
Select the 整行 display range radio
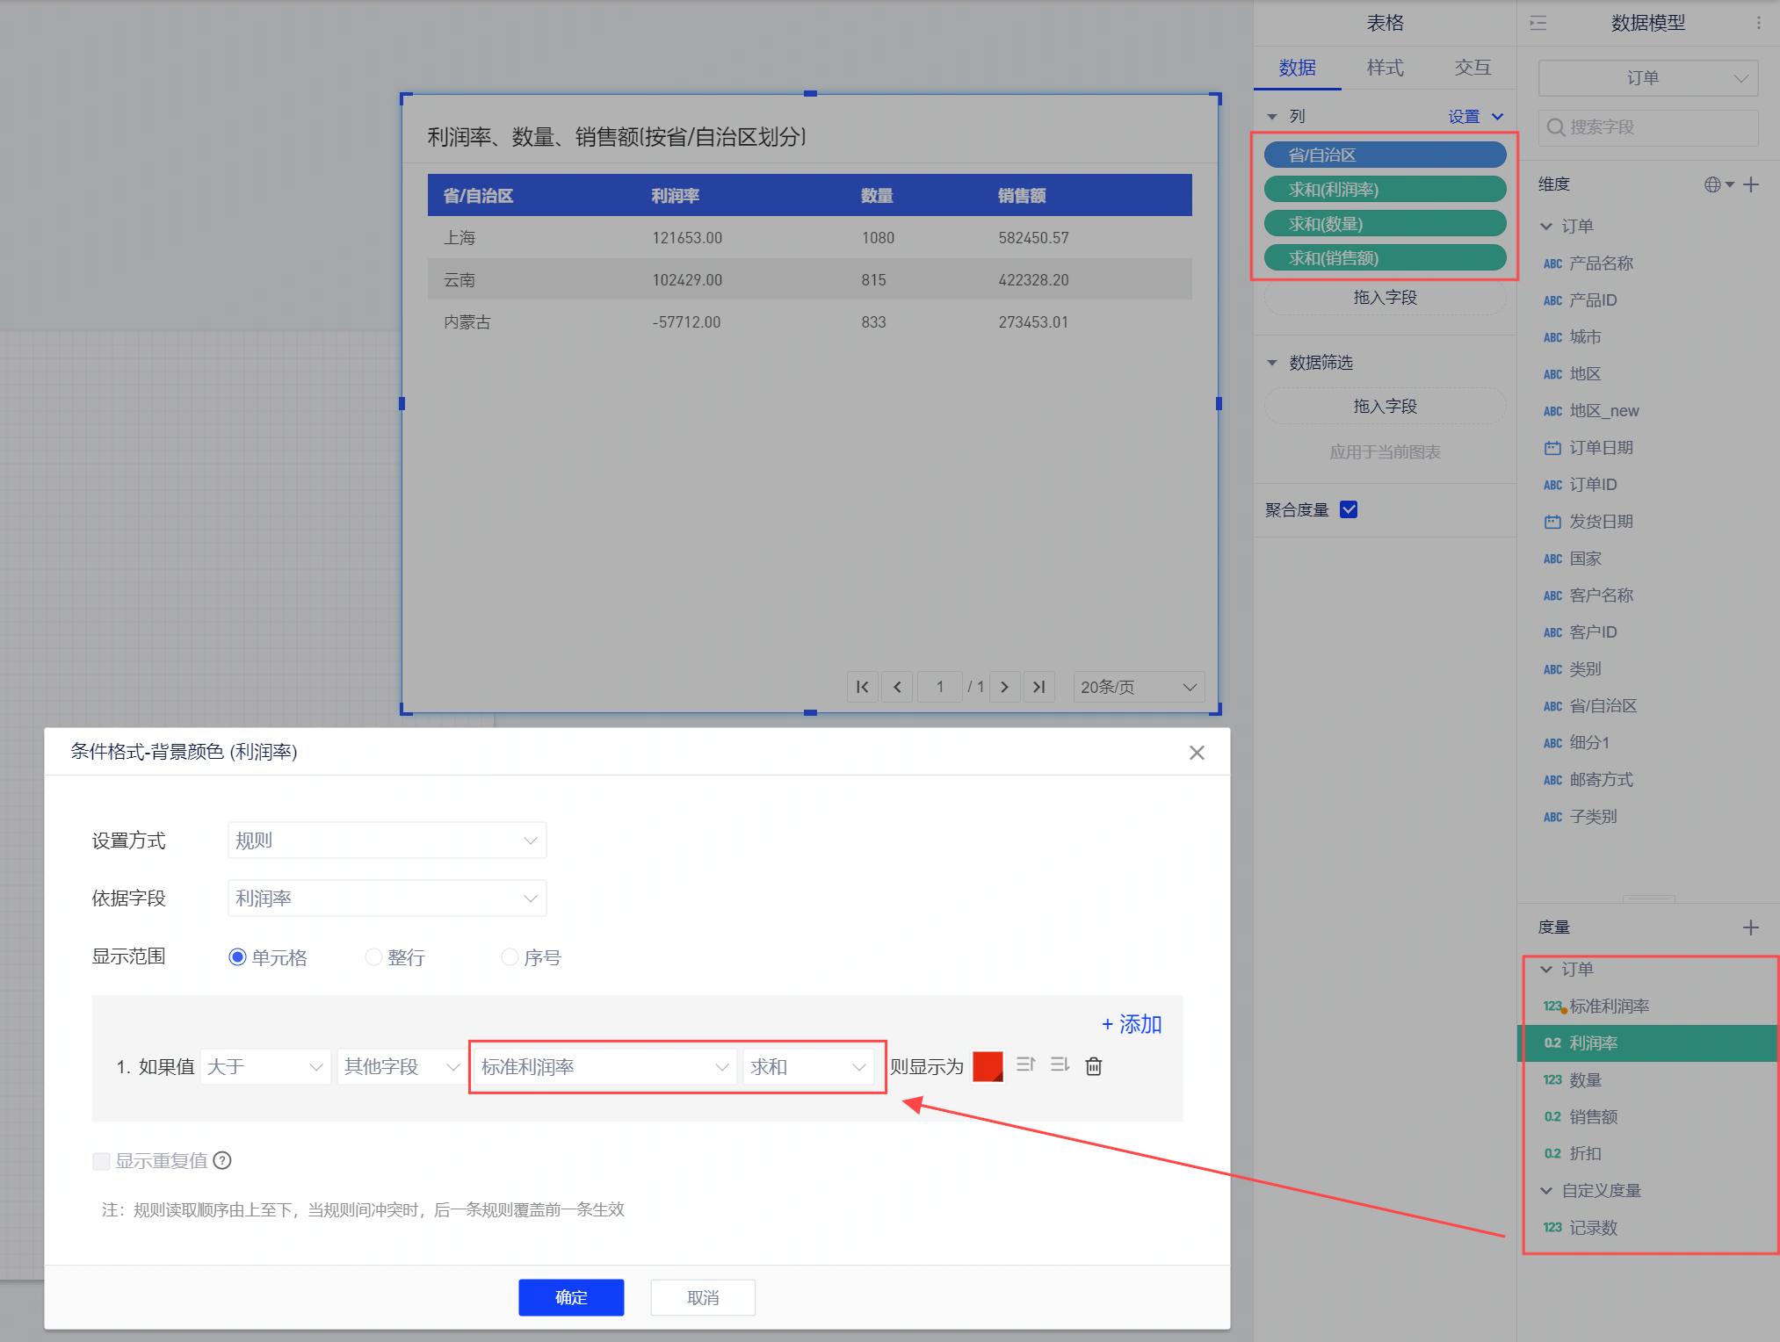click(x=373, y=957)
